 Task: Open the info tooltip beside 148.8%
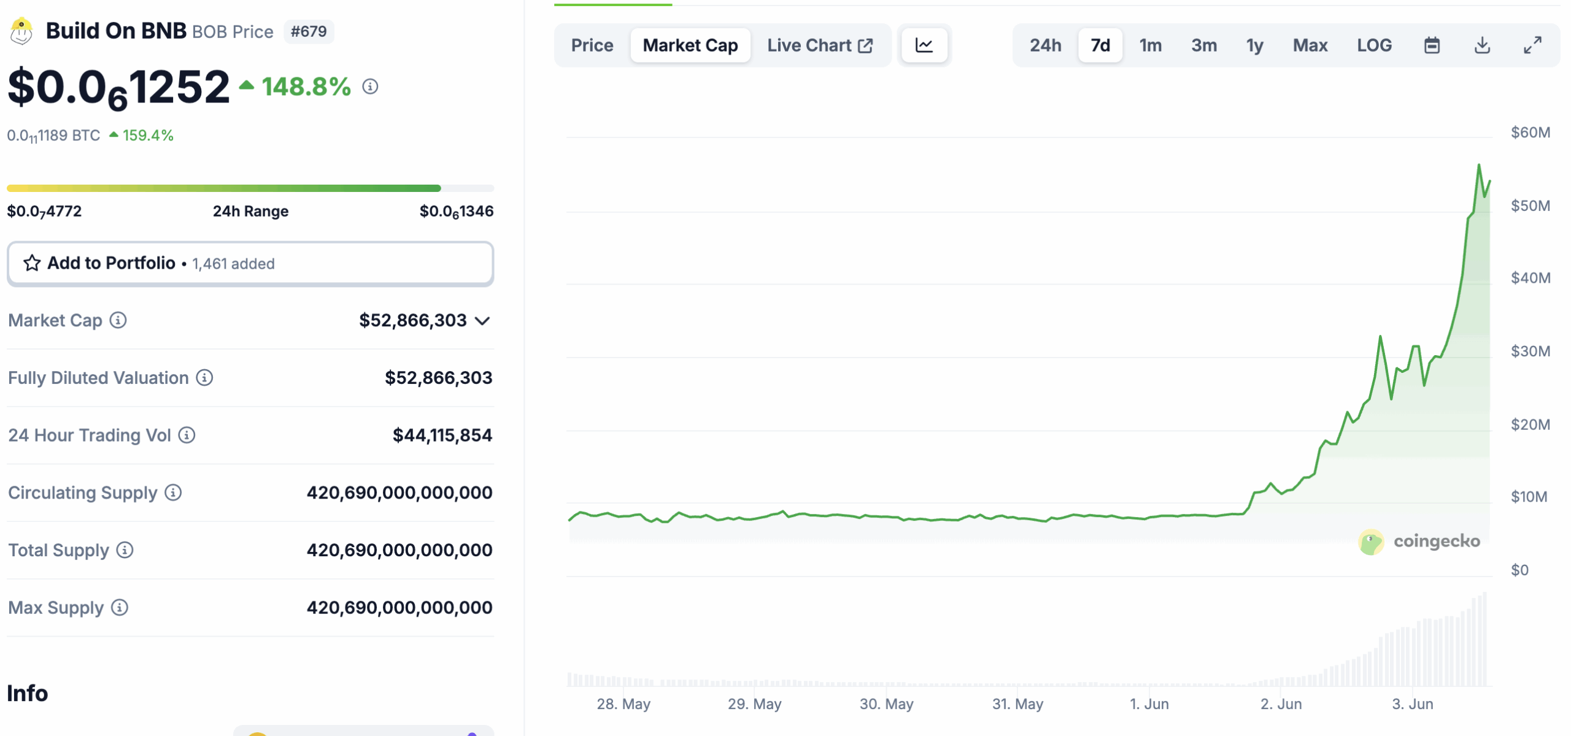(369, 87)
